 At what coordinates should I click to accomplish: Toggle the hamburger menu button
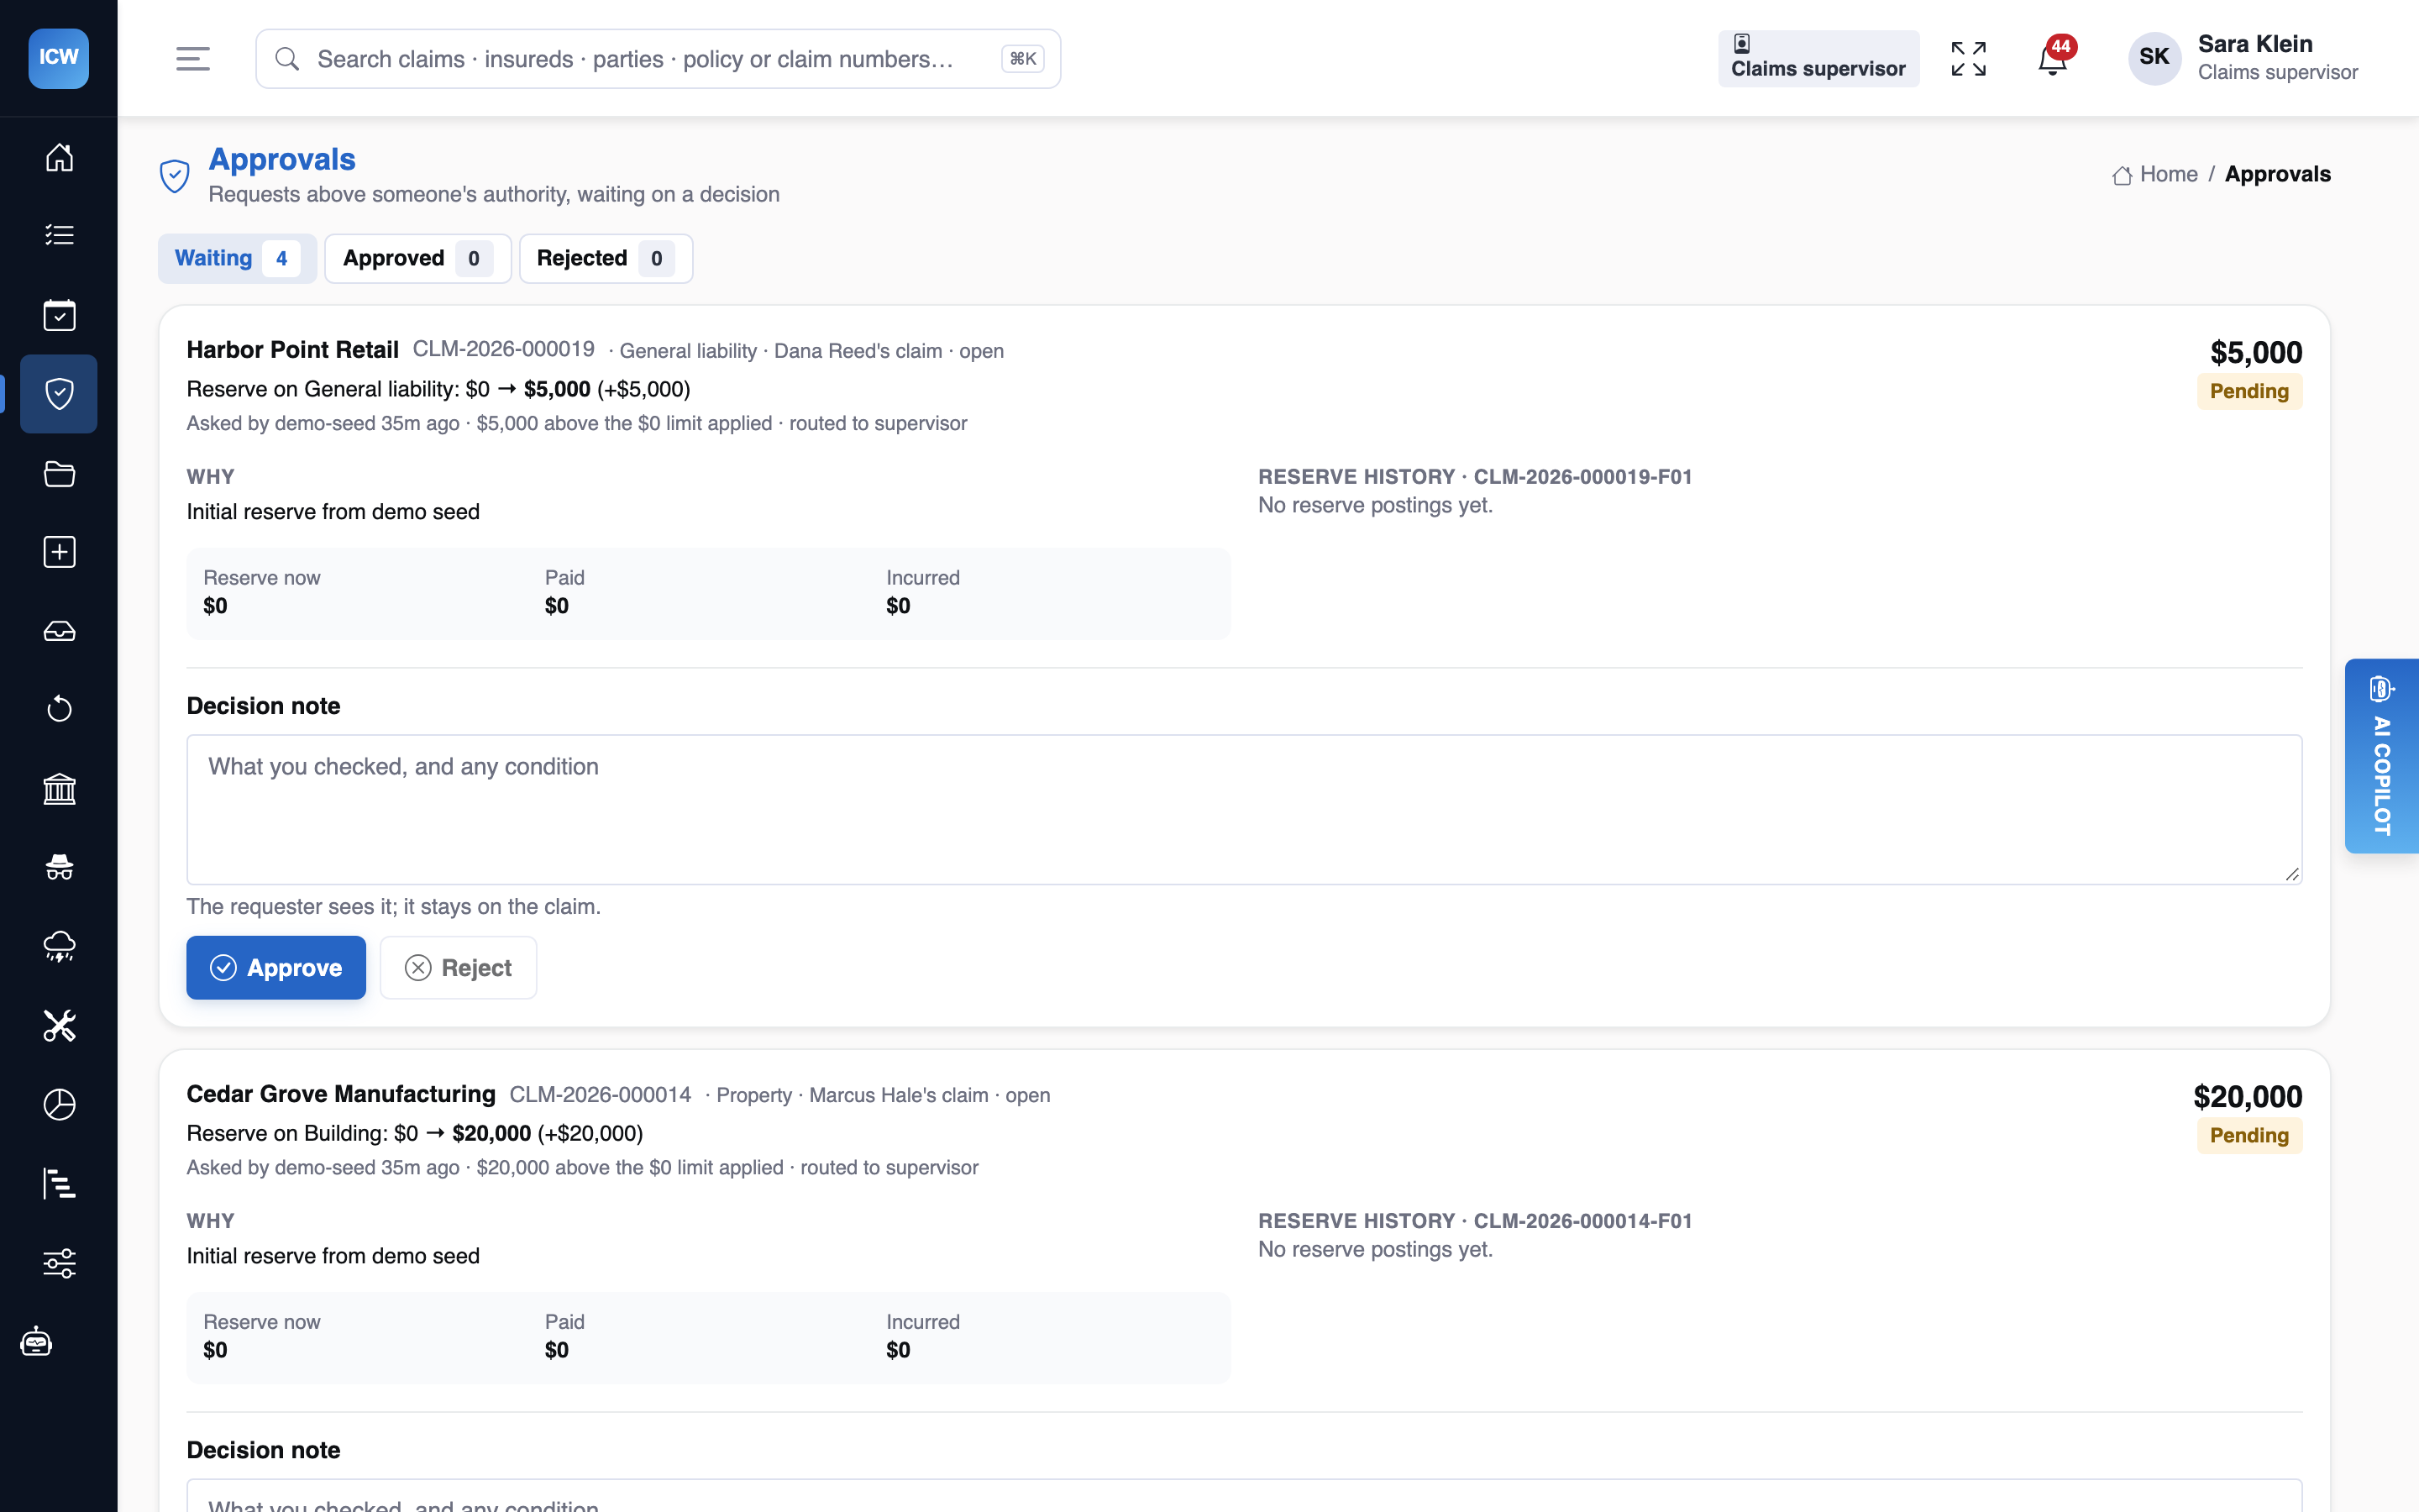tap(193, 59)
